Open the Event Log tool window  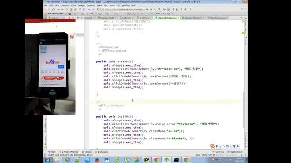click(218, 152)
